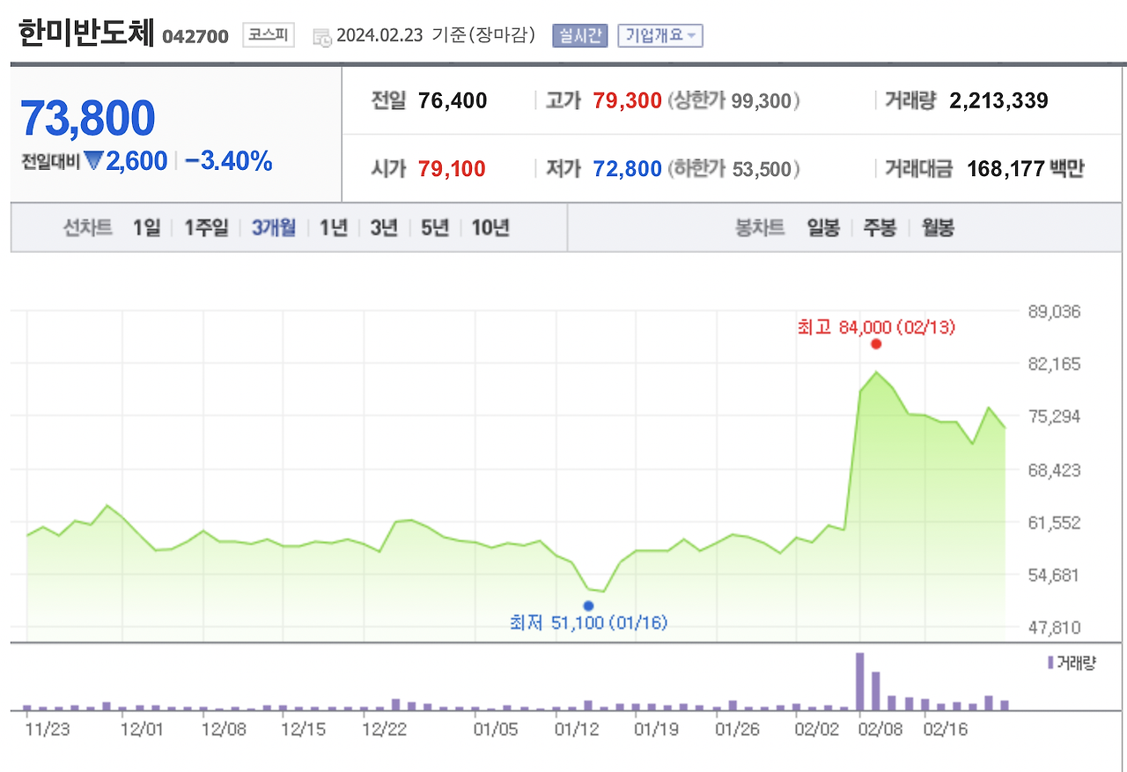Click the change amount 2,600
Image resolution: width=1127 pixels, height=772 pixels.
(x=136, y=161)
